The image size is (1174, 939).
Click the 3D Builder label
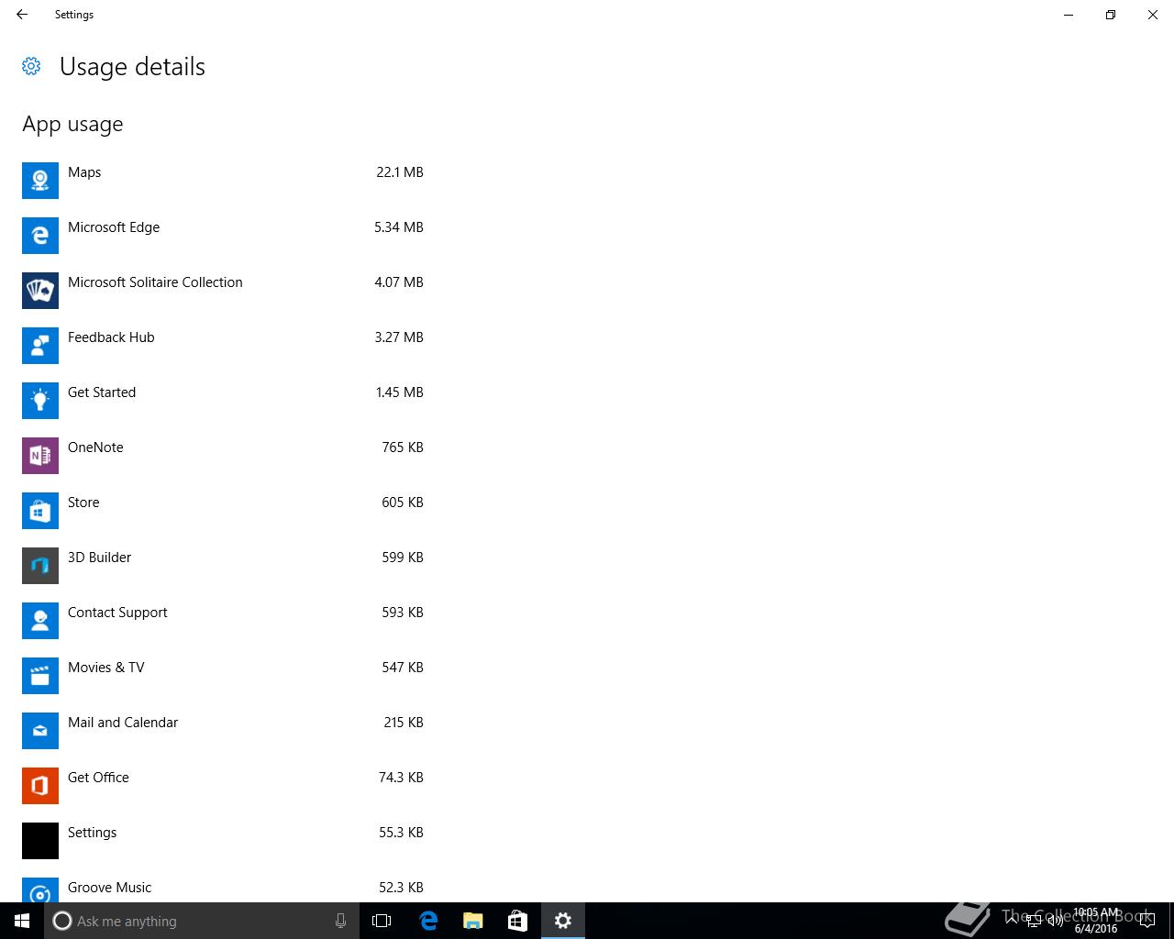(x=99, y=558)
